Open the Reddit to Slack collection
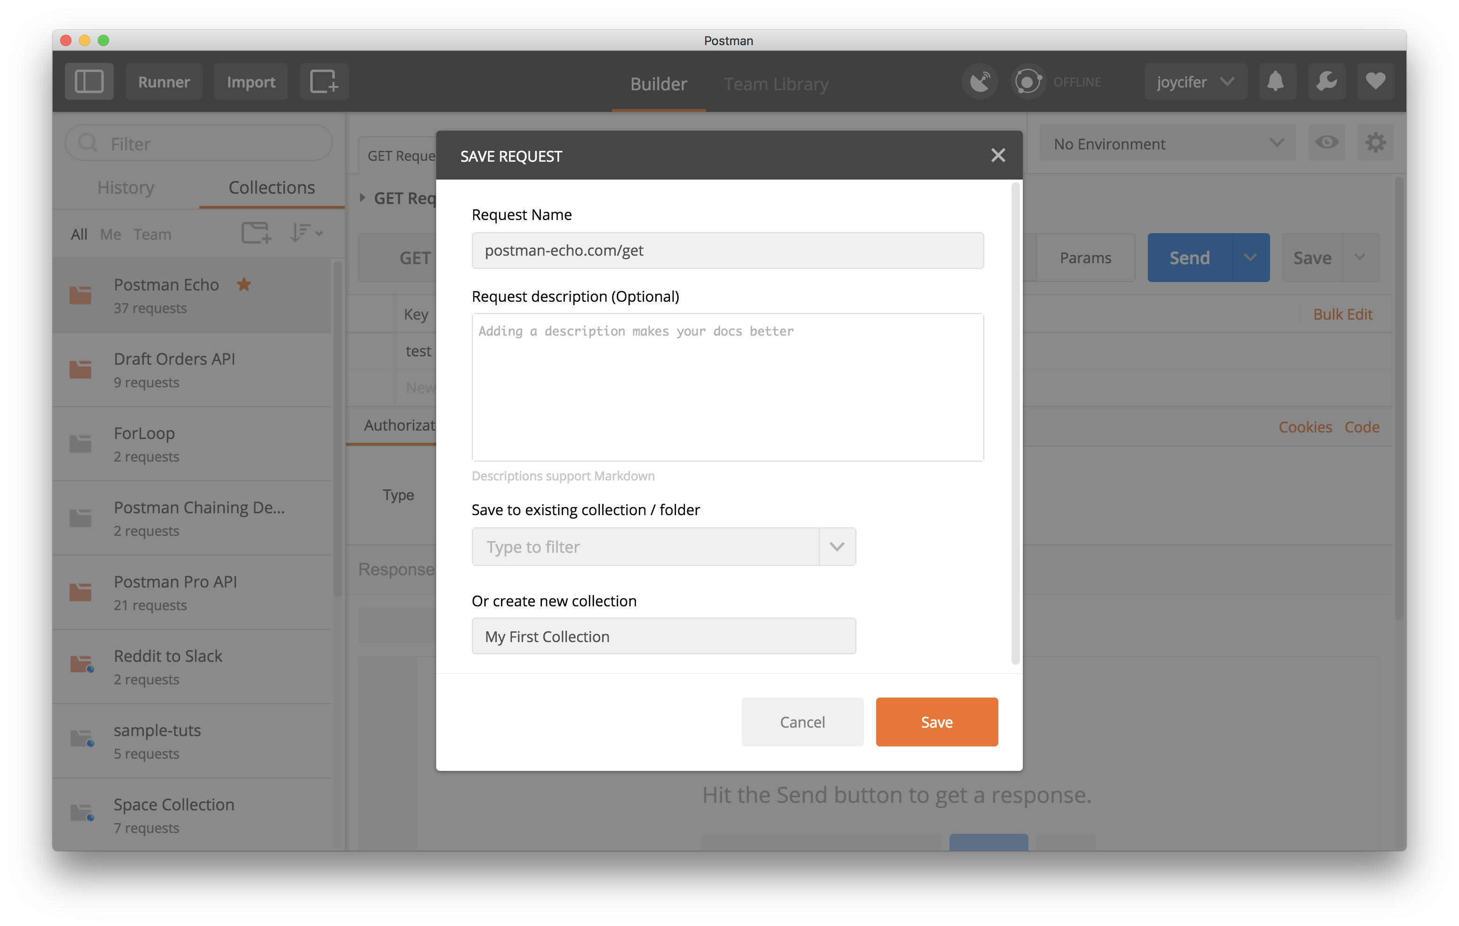1459x926 pixels. pos(192,666)
